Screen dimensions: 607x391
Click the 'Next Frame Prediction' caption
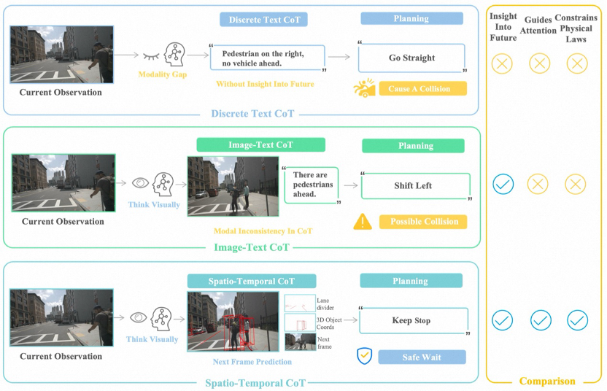tap(252, 362)
